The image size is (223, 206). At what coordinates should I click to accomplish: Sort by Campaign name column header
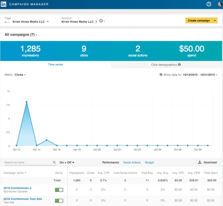[x=15, y=173]
